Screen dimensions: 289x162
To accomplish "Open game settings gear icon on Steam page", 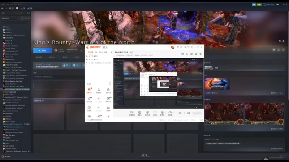I will pos(274,50).
